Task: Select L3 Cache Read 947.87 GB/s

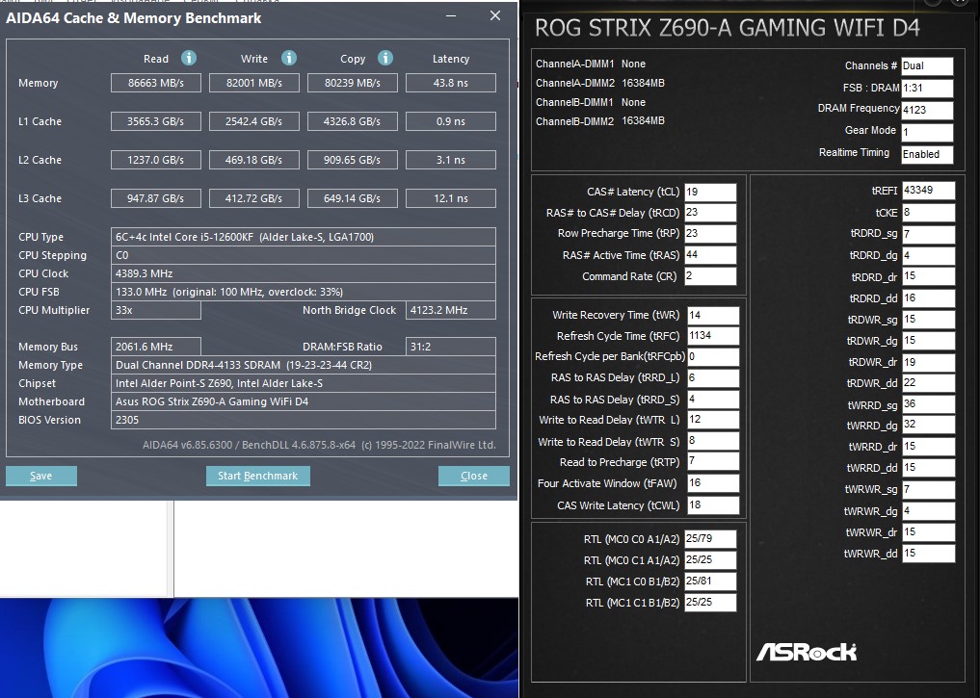Action: (156, 198)
